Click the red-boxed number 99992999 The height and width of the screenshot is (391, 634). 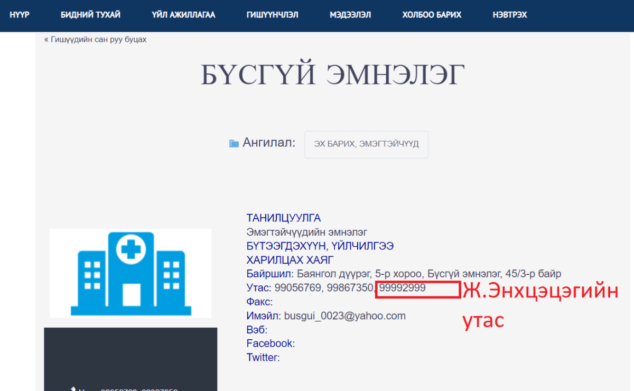403,288
